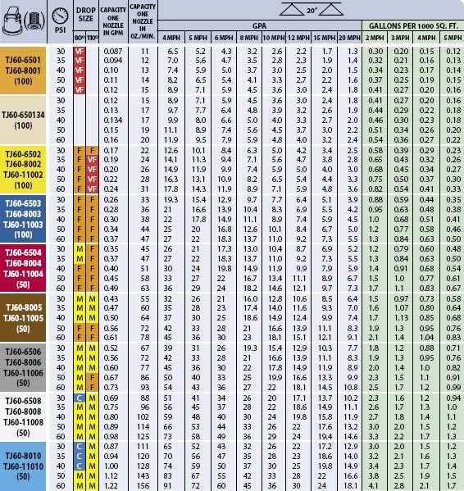
Task: Click the TJ60-11005 nozzle label
Action: pyautogui.click(x=23, y=318)
